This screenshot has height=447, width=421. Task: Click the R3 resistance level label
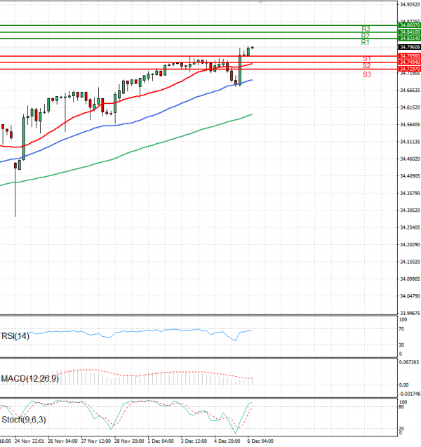pos(366,29)
